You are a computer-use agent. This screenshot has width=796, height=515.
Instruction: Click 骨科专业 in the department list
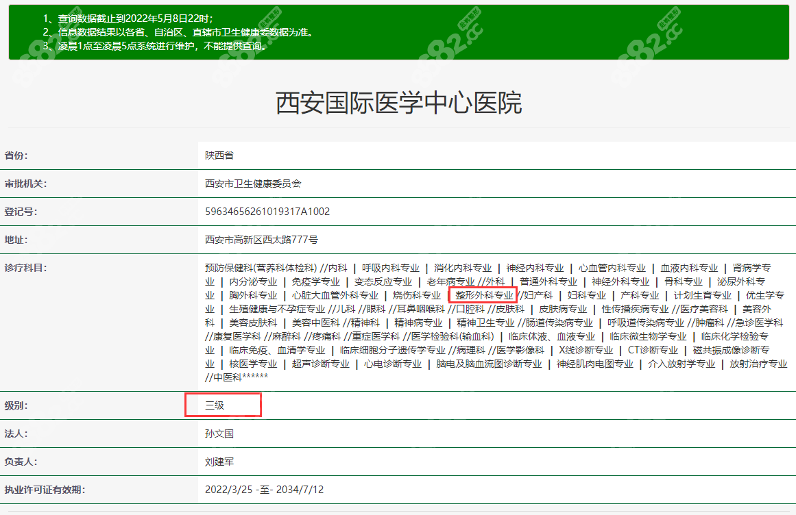(x=684, y=282)
